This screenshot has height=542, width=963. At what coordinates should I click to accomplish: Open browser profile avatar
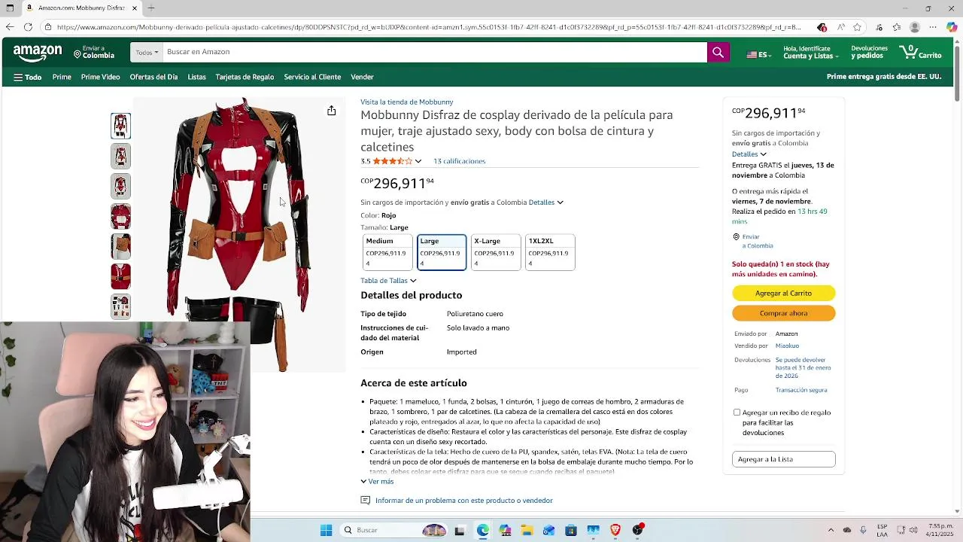pos(915,27)
